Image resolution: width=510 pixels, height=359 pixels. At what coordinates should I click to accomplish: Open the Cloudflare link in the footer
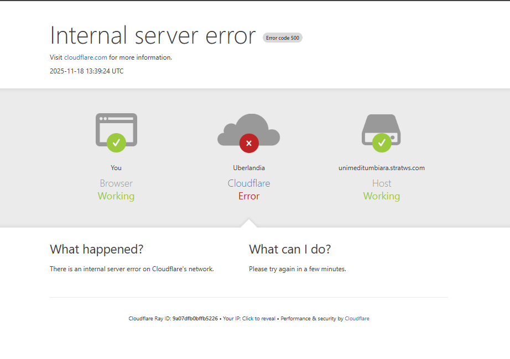pyautogui.click(x=357, y=319)
